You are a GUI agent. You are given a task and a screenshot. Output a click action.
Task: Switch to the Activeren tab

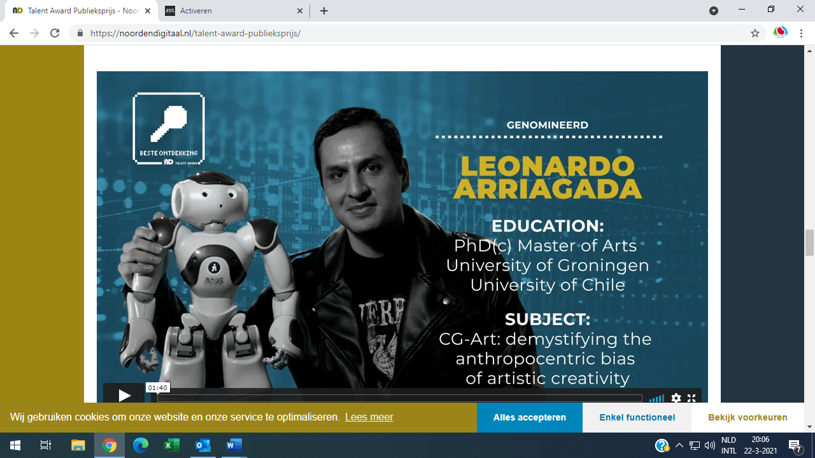(233, 11)
